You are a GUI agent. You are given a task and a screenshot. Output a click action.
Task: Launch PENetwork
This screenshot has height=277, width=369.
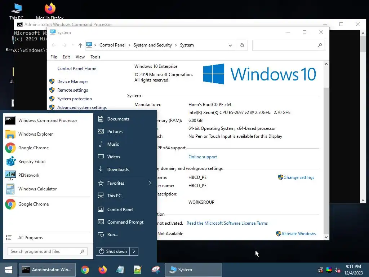(48, 175)
